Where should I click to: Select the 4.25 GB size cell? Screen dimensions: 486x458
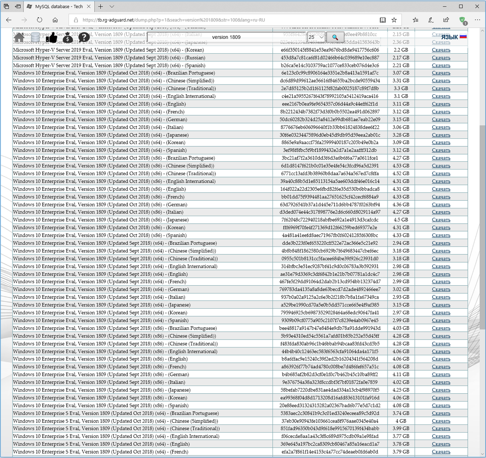(401, 390)
